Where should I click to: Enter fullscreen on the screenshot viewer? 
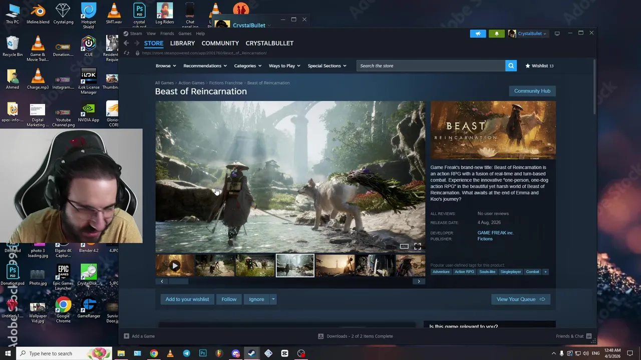point(417,246)
